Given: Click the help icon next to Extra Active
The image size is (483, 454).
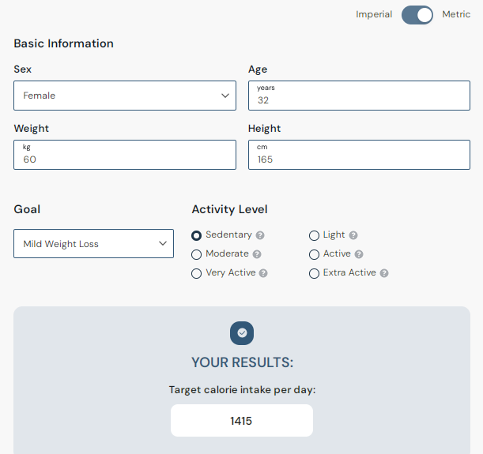Looking at the screenshot, I should coord(384,273).
